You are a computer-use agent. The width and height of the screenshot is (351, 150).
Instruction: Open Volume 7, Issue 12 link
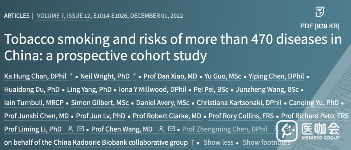tap(63, 16)
